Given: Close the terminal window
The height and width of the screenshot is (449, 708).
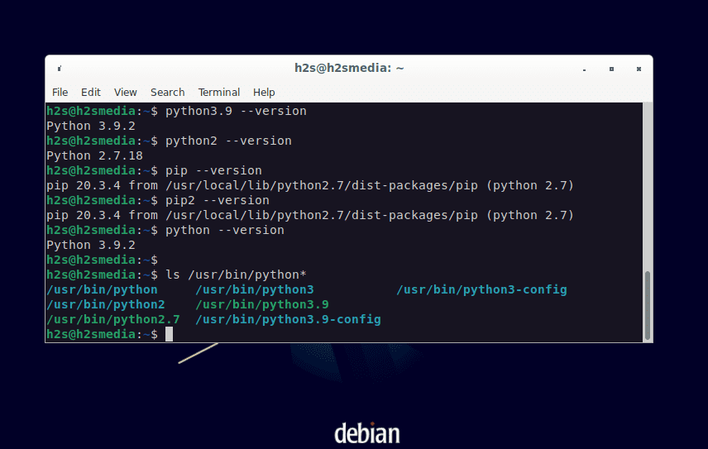Looking at the screenshot, I should pos(639,69).
